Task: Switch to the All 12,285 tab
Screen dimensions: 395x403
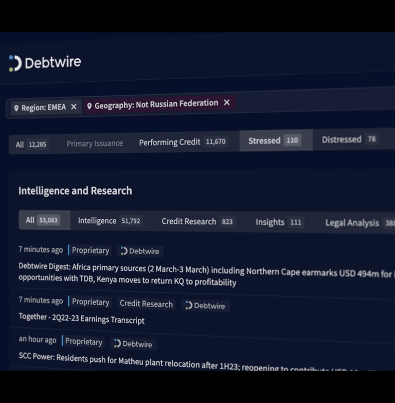Action: [x=31, y=144]
